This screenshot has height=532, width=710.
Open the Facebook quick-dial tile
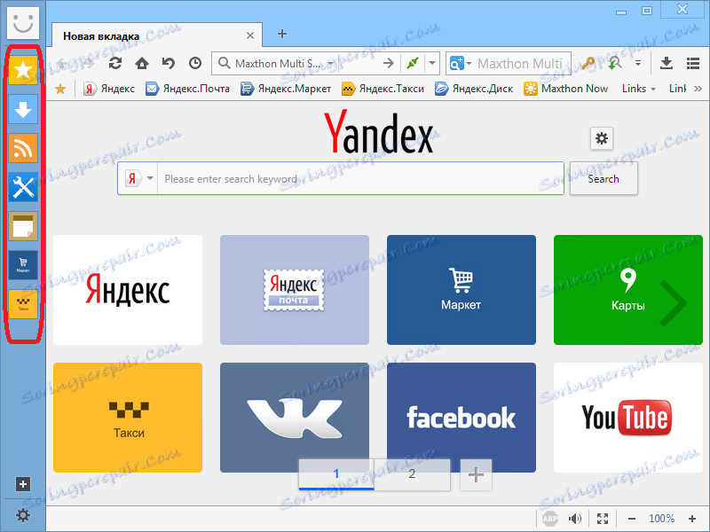click(461, 418)
